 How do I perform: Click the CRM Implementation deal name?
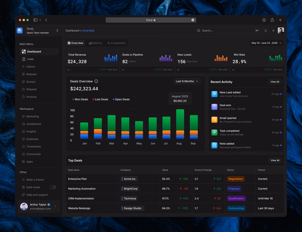(x=81, y=198)
